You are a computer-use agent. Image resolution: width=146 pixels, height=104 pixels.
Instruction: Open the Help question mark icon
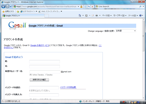[x=140, y=15]
